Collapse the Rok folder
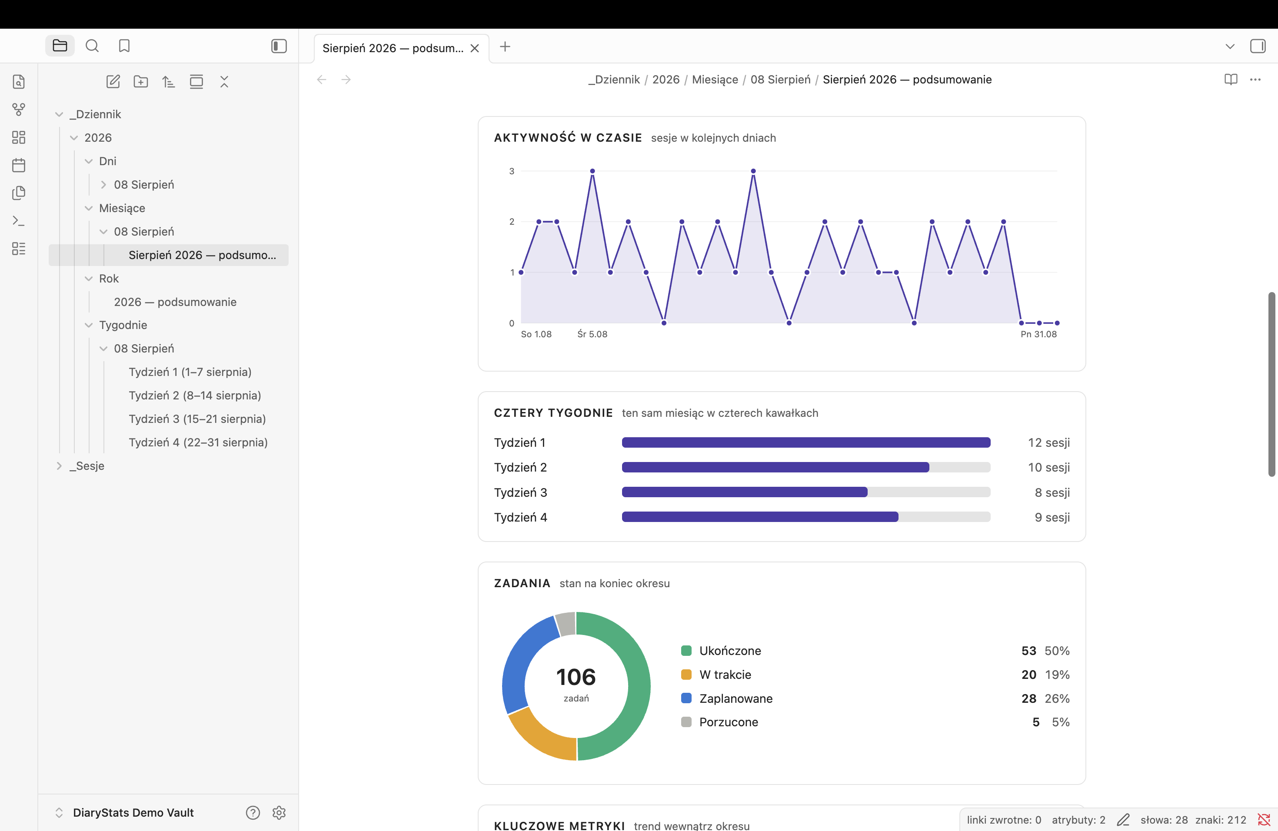Image resolution: width=1278 pixels, height=831 pixels. point(89,279)
